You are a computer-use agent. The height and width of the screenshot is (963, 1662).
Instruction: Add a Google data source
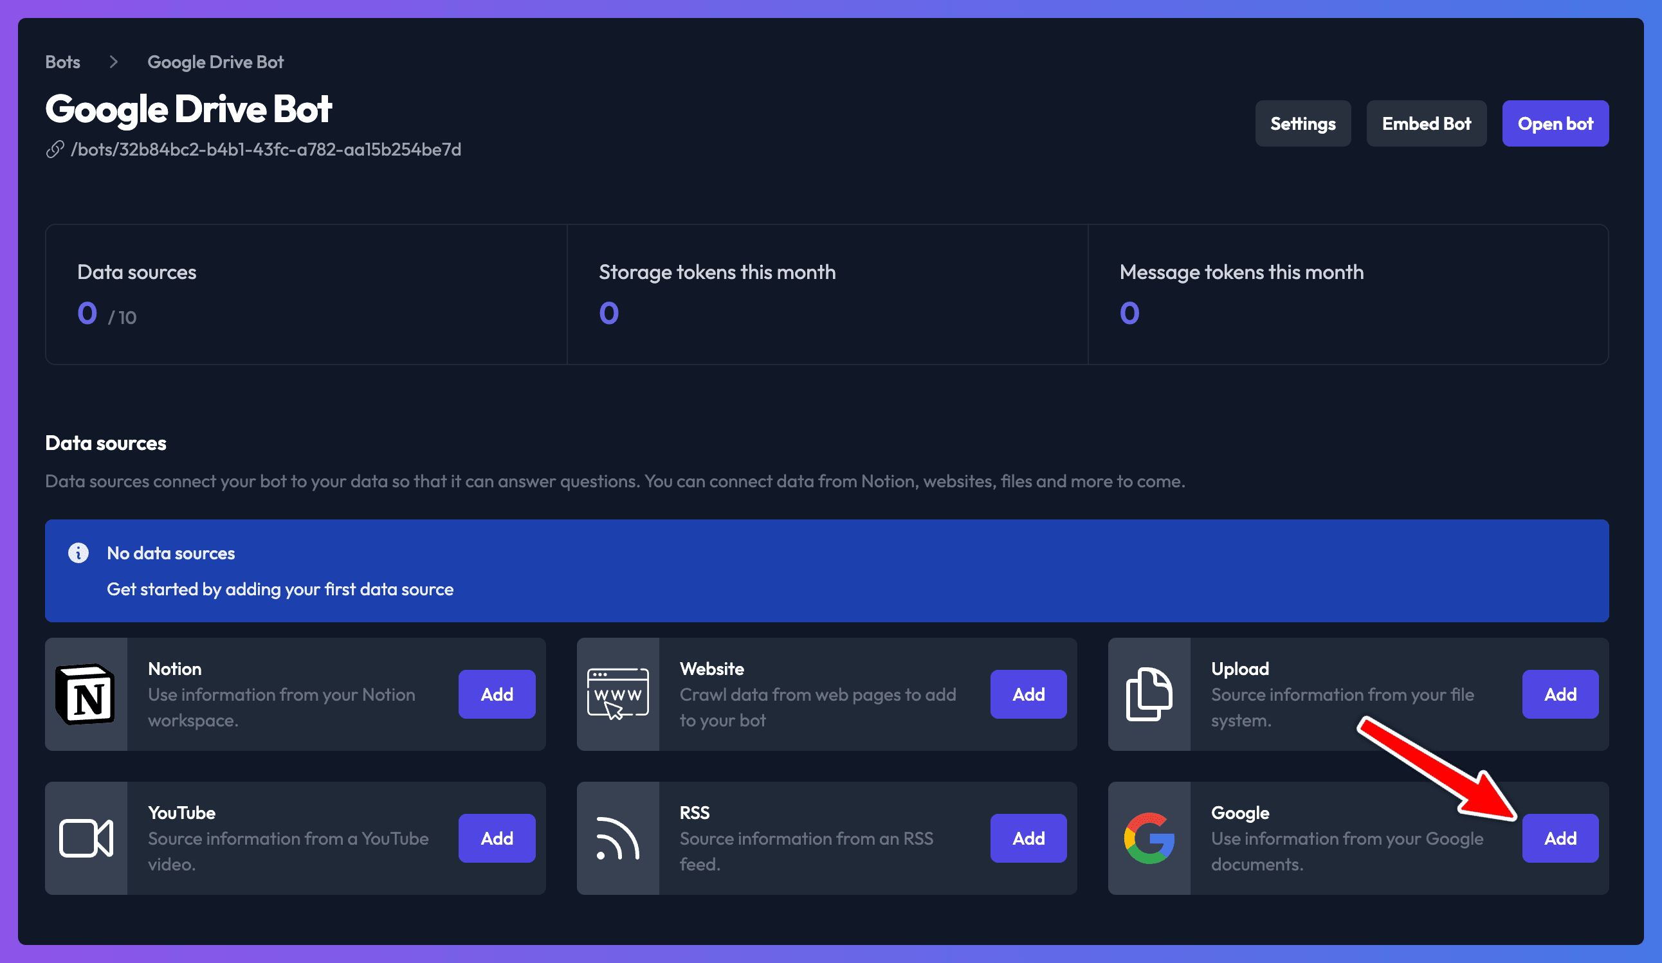(x=1560, y=838)
